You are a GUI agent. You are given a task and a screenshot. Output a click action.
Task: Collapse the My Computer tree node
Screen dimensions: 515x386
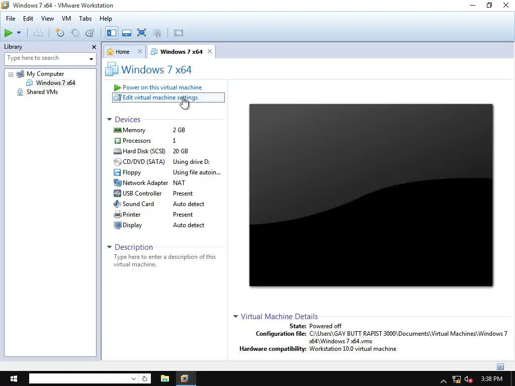coord(11,74)
